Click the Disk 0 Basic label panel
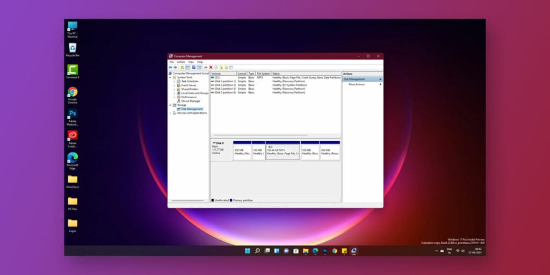This screenshot has height=275, width=550. click(x=221, y=151)
